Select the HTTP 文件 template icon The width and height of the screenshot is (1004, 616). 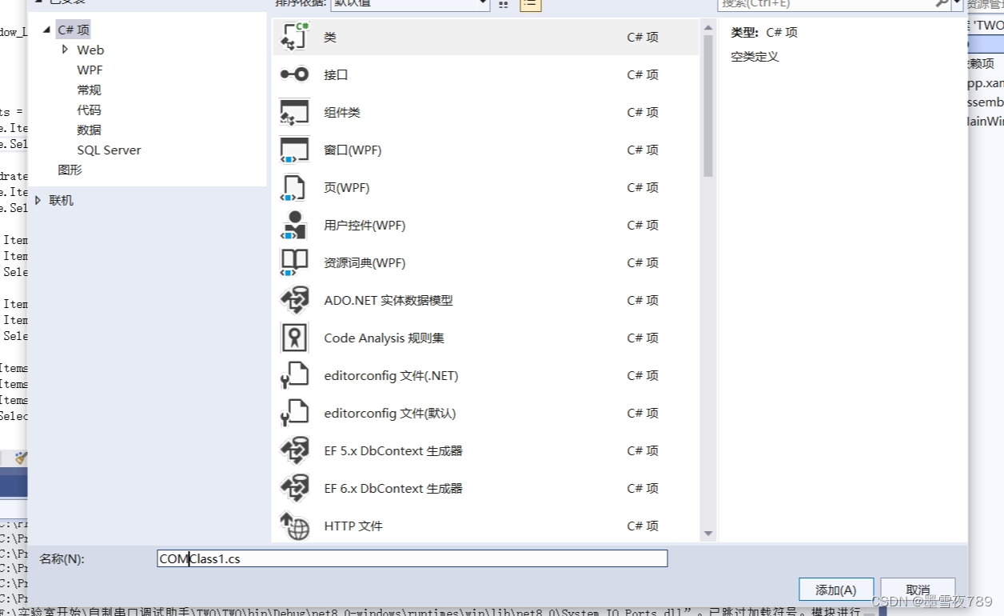pyautogui.click(x=294, y=526)
